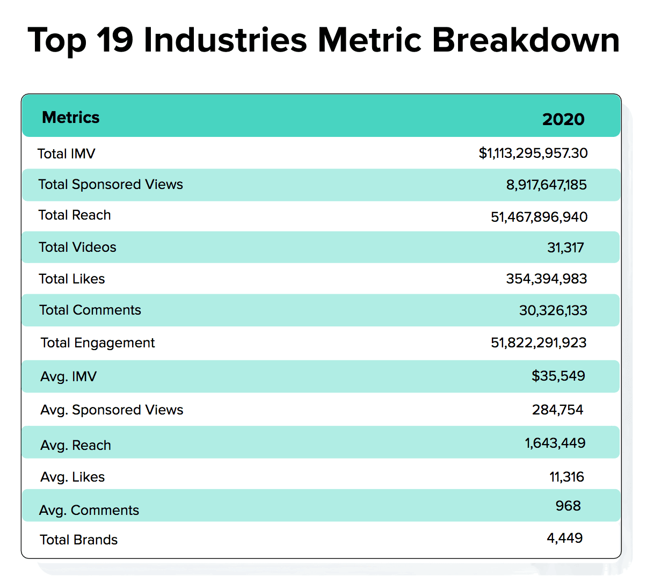The image size is (654, 582).
Task: Select the Total Videos row label
Action: pyautogui.click(x=77, y=248)
